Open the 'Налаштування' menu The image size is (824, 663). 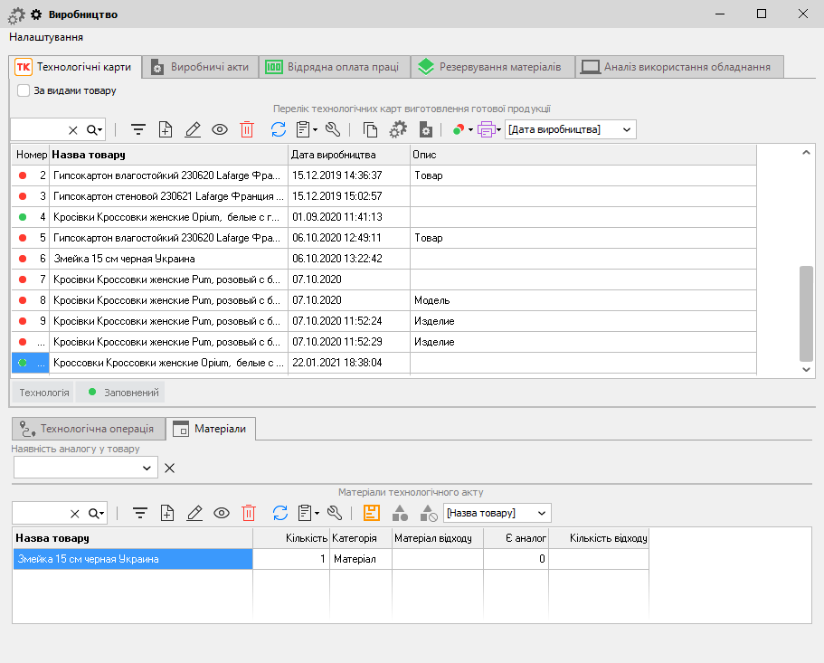pyautogui.click(x=46, y=37)
